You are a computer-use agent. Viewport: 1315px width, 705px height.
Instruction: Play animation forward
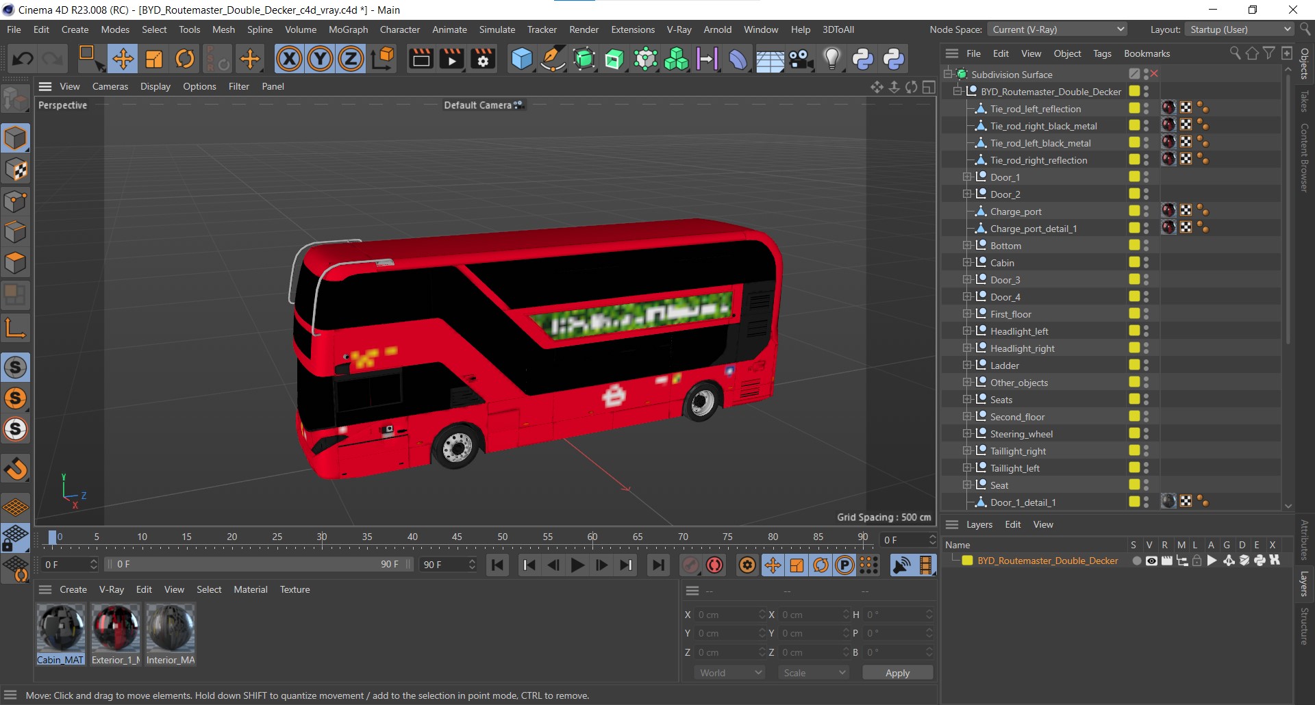577,565
